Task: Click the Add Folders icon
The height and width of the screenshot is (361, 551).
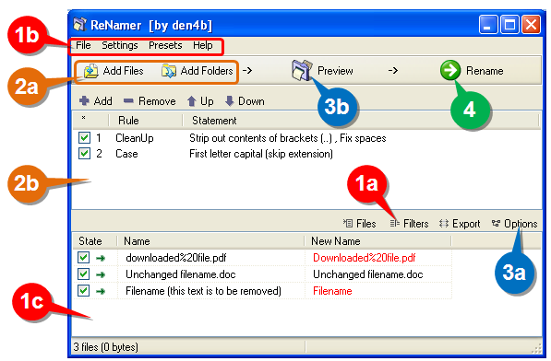Action: 169,71
